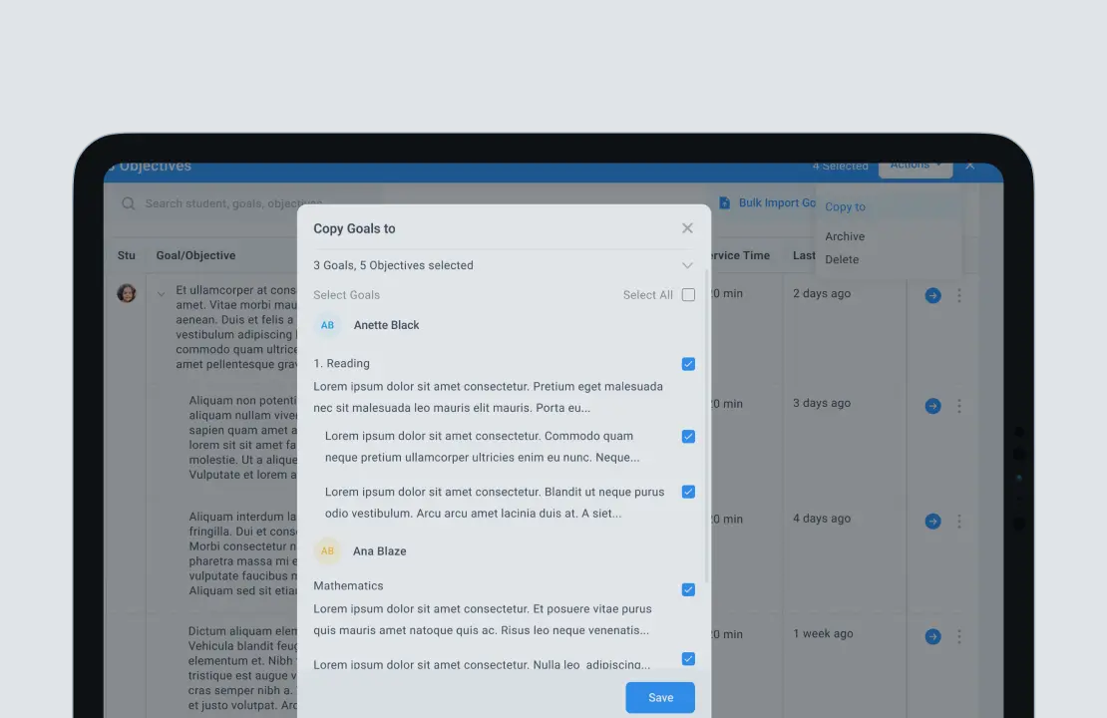Click the Goal/Objective column header
The height and width of the screenshot is (718, 1107).
195,255
